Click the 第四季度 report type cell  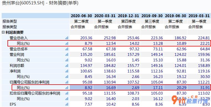(128, 21)
